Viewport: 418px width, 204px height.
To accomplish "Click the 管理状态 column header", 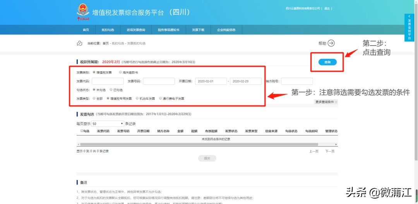I will pyautogui.click(x=331, y=131).
